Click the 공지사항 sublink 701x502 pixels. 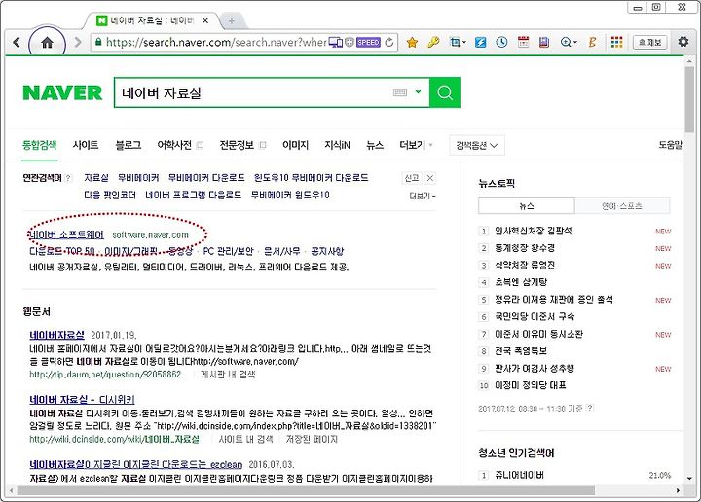(x=327, y=251)
